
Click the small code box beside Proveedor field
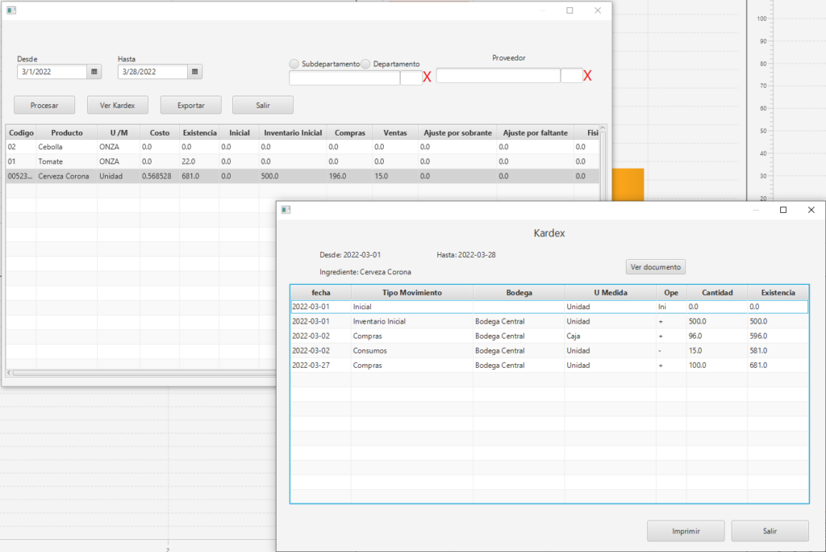tap(572, 76)
